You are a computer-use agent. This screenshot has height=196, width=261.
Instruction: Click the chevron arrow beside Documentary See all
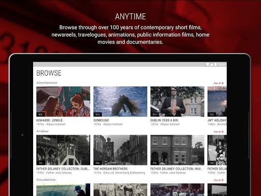222,180
